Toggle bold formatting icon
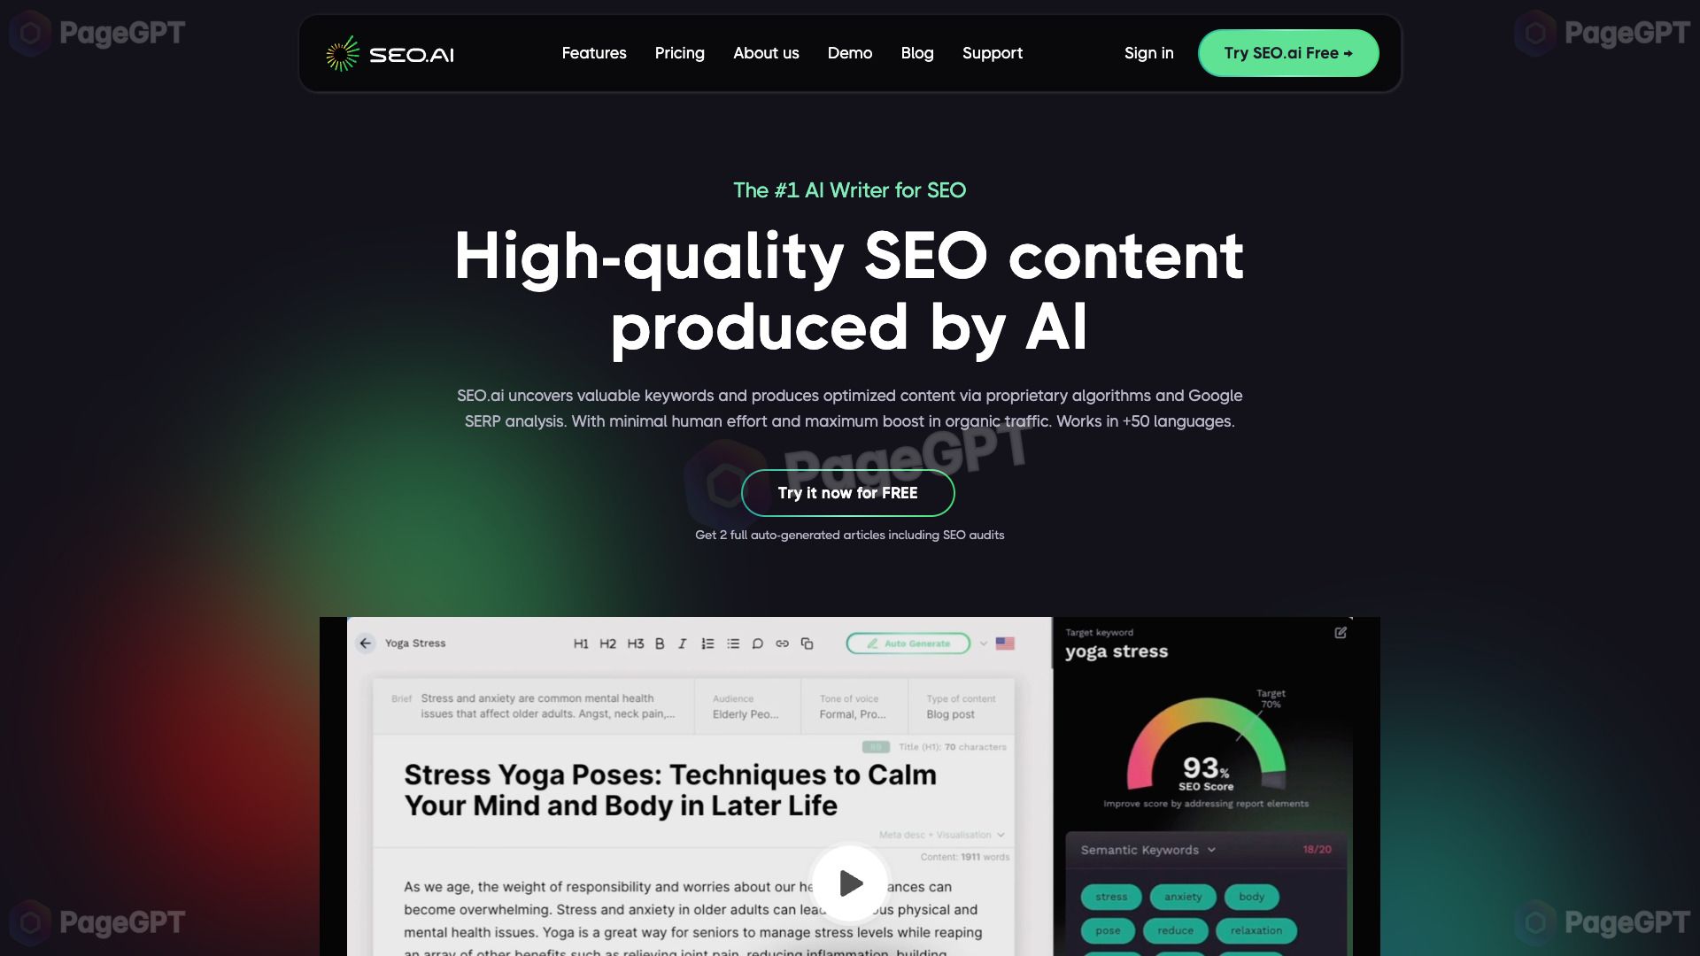This screenshot has height=956, width=1700. point(657,642)
